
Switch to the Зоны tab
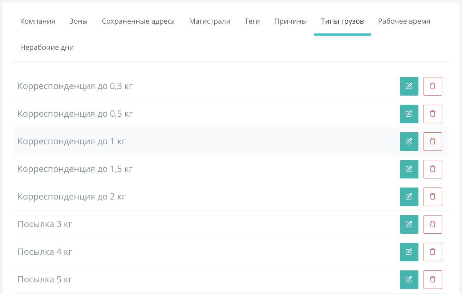(x=78, y=21)
